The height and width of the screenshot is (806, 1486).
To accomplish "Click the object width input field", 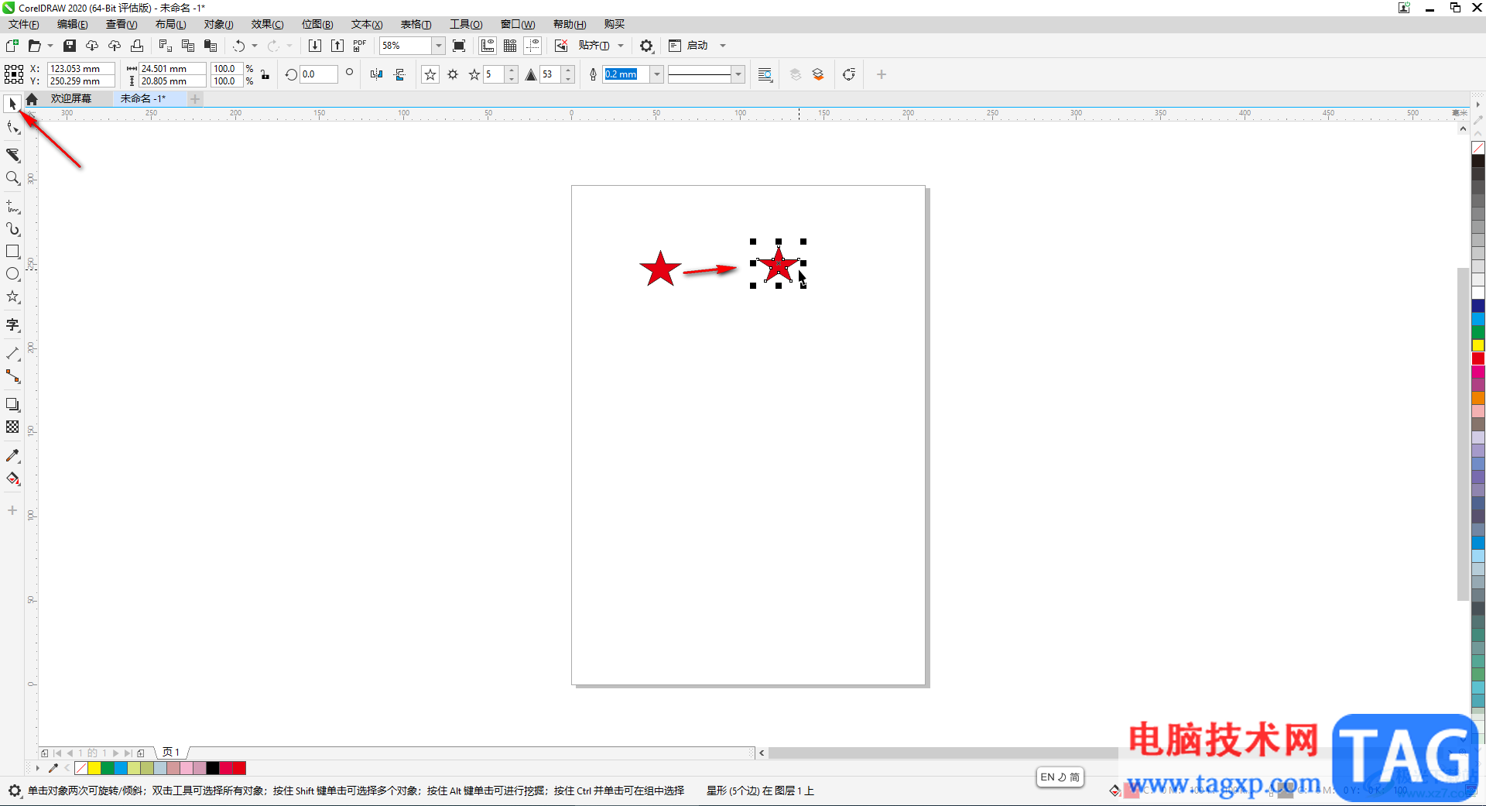I will (173, 68).
